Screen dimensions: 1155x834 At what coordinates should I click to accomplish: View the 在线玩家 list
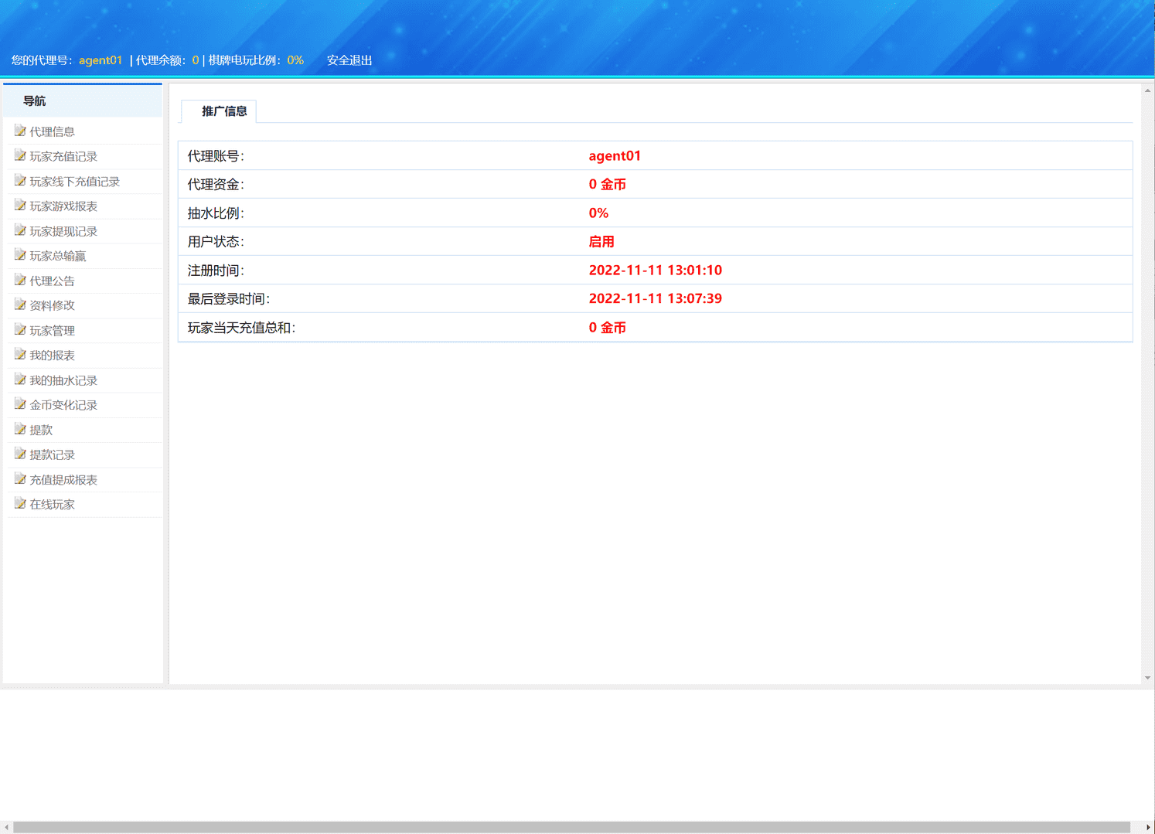pyautogui.click(x=52, y=505)
